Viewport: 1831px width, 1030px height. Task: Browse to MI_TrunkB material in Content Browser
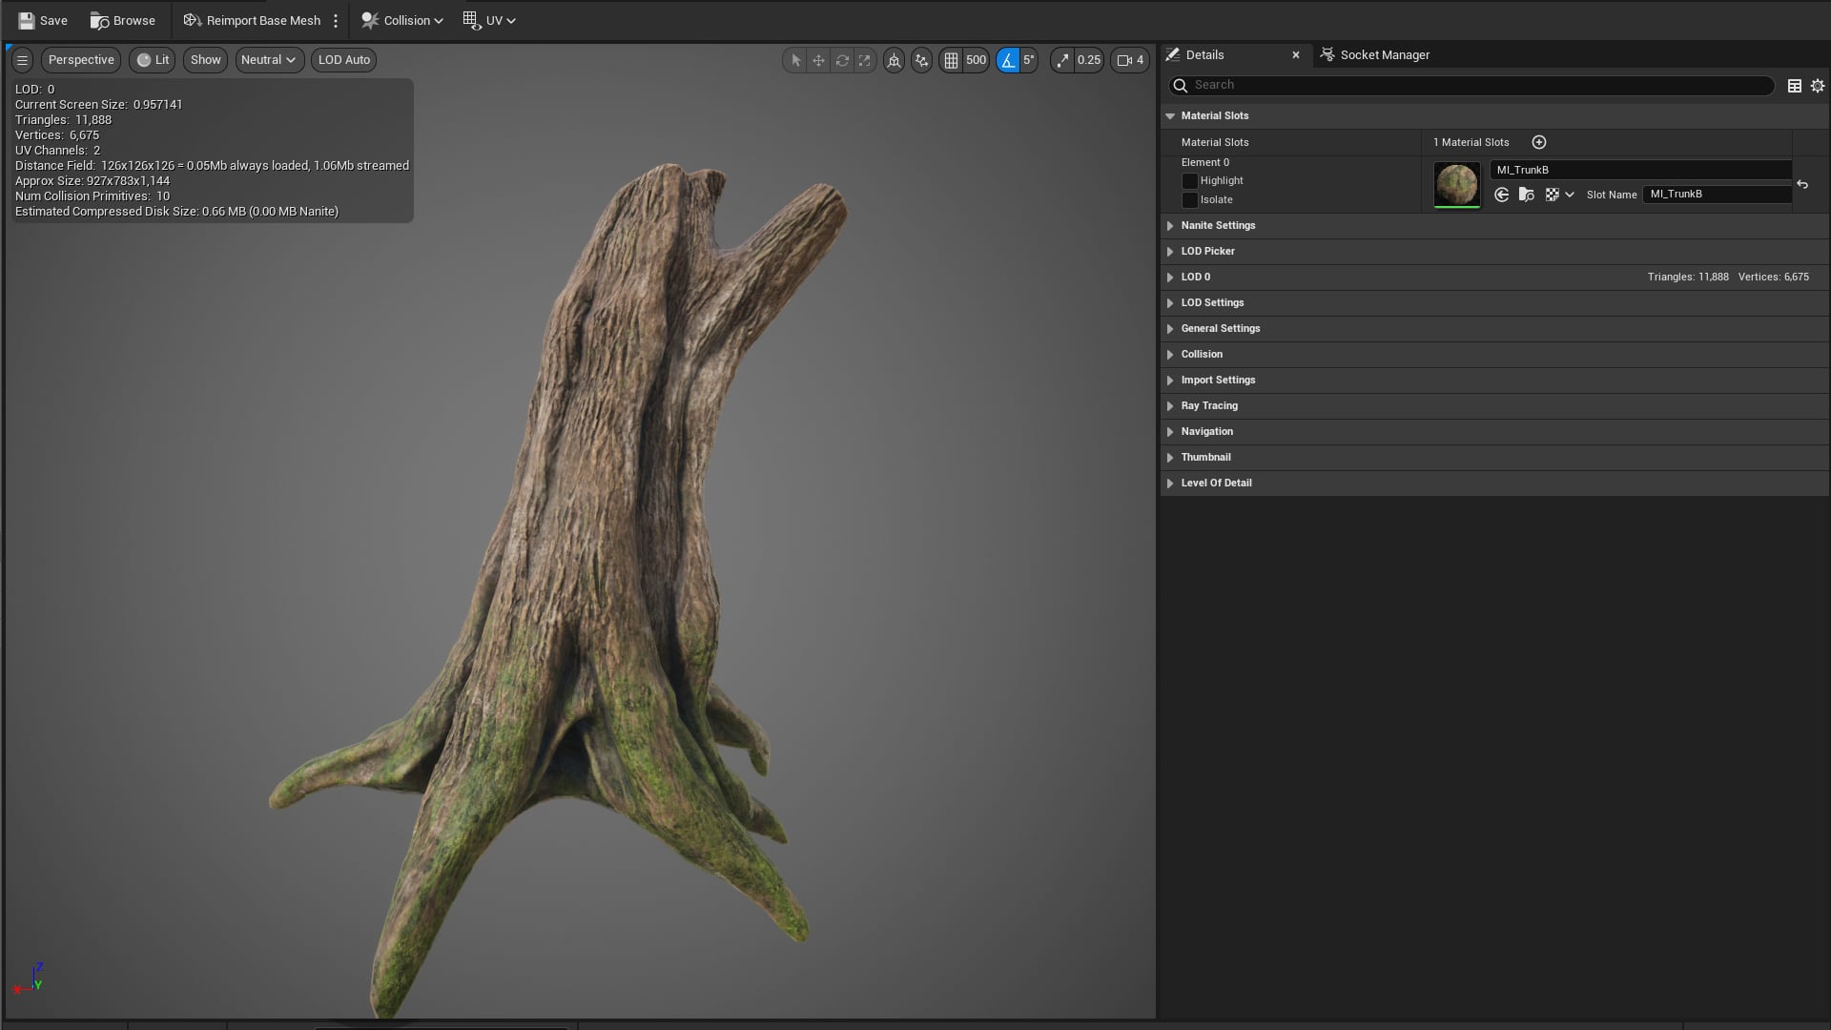pyautogui.click(x=1527, y=195)
